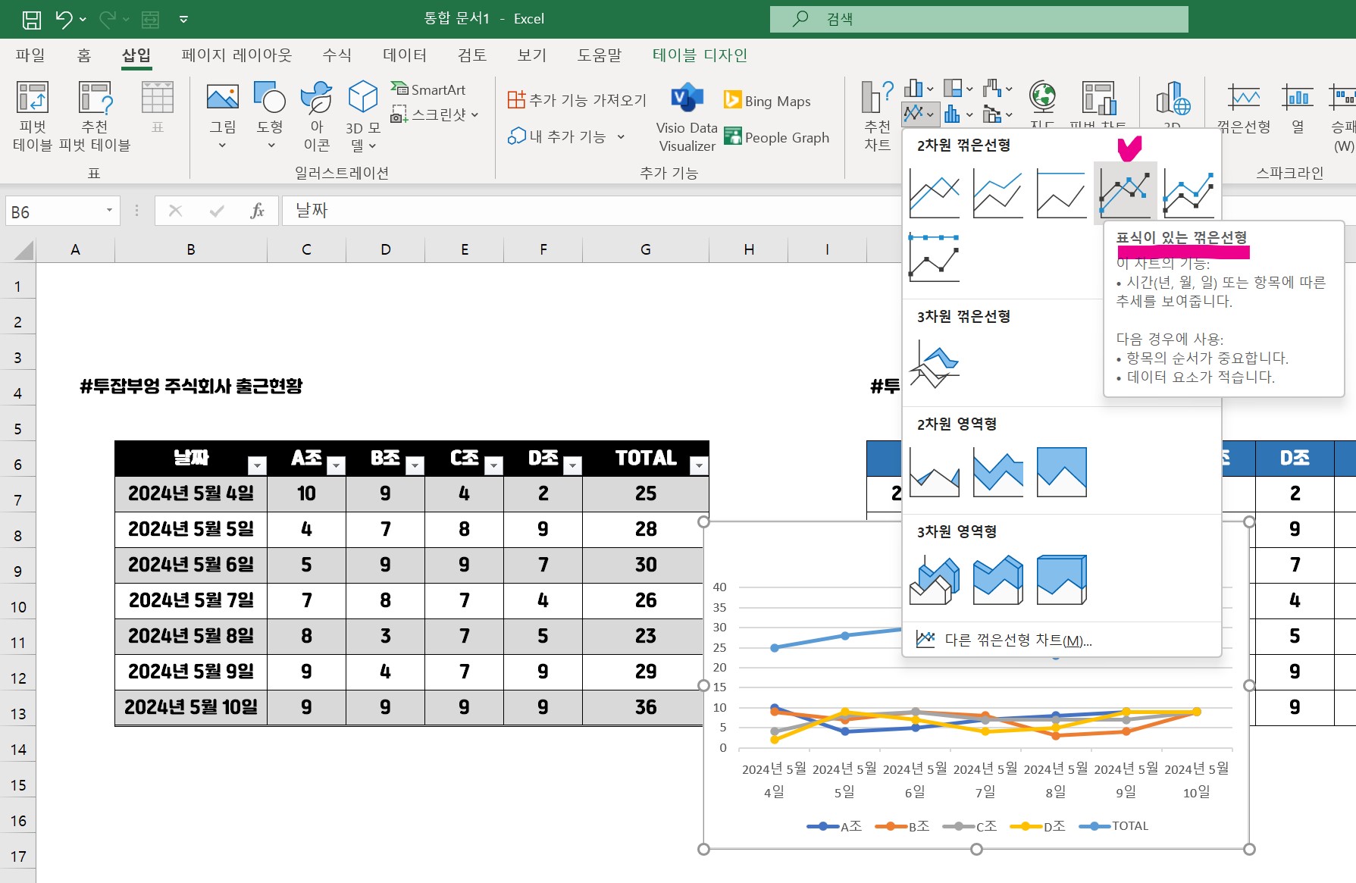Select the 3D area chart
The image size is (1356, 883).
pyautogui.click(x=935, y=580)
